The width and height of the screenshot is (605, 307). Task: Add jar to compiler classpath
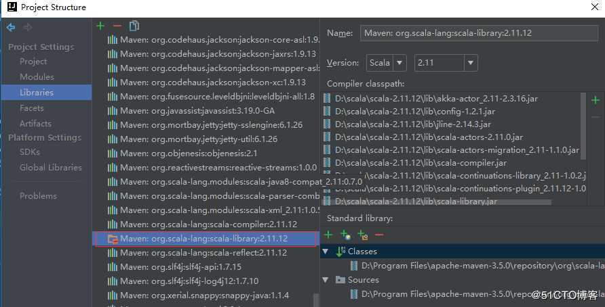(596, 100)
